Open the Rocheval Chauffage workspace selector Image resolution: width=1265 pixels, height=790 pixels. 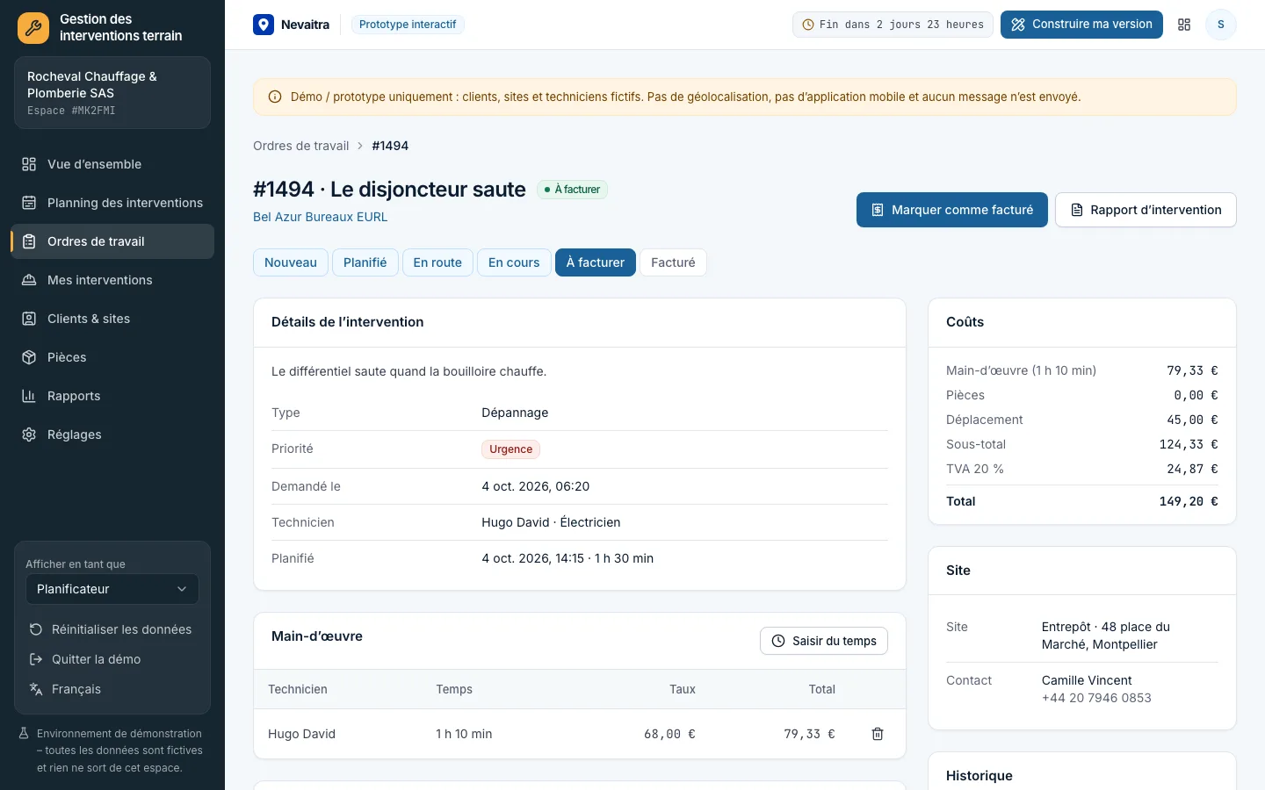point(112,93)
